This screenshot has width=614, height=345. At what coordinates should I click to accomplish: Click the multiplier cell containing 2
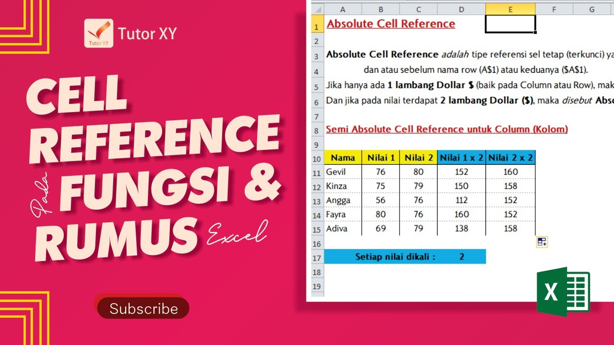point(461,257)
